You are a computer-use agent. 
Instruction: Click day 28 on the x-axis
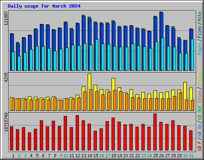point(173,156)
